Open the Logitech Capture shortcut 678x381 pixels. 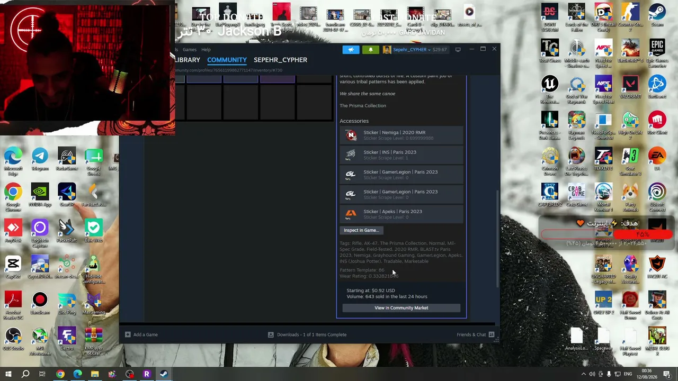click(40, 234)
